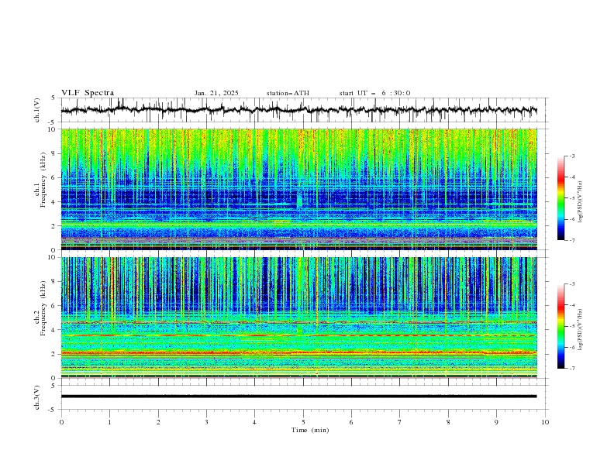This screenshot has width=614, height=474.
Task: Click inside the ch.1 spectrogram panel
Action: coord(298,189)
